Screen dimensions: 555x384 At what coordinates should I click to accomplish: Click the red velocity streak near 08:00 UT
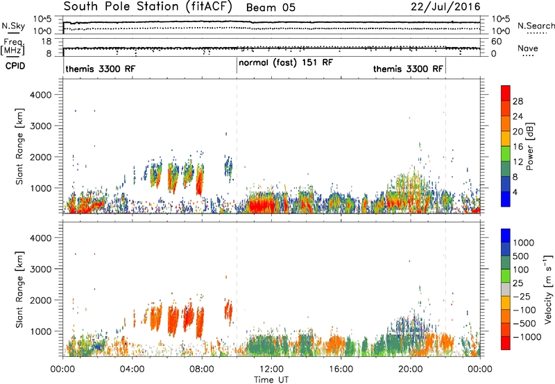tap(200, 322)
